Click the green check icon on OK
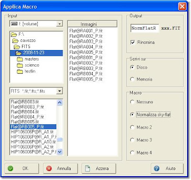Image resolution: width=191 pixels, height=180 pixels. coord(11,169)
